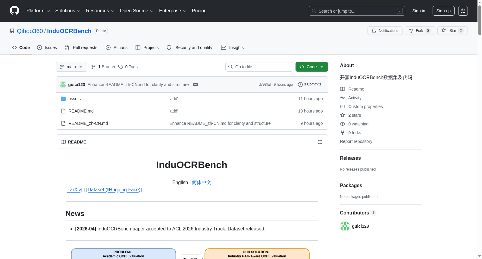Image resolution: width=482 pixels, height=259 pixels.
Task: Click the pulse icon beside Activity
Action: 343,98
